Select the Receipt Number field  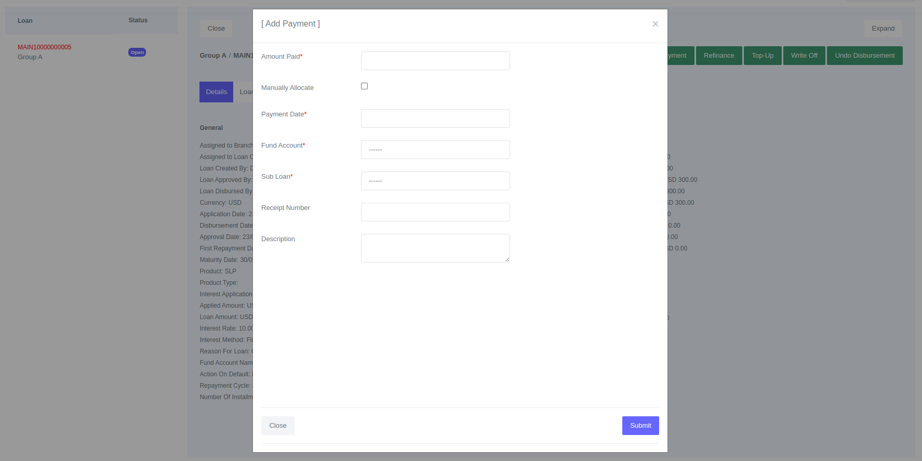(435, 212)
